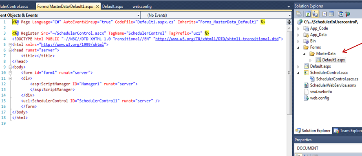Expand the App_Code folder node
Viewport: 362px width, 156px height.
[x=298, y=29]
